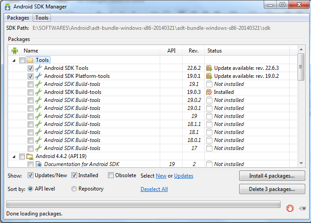Click the SDK Path text field
Viewport: 311px width, 223px height.
point(152,28)
